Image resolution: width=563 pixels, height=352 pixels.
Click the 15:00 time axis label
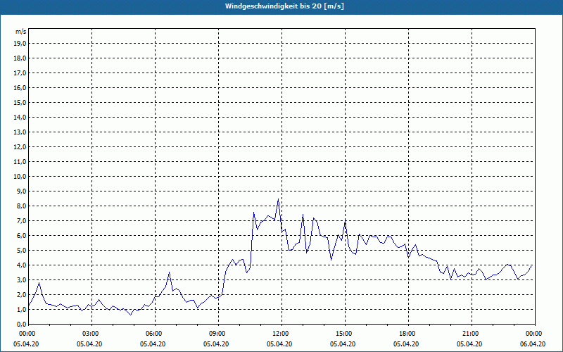point(344,334)
